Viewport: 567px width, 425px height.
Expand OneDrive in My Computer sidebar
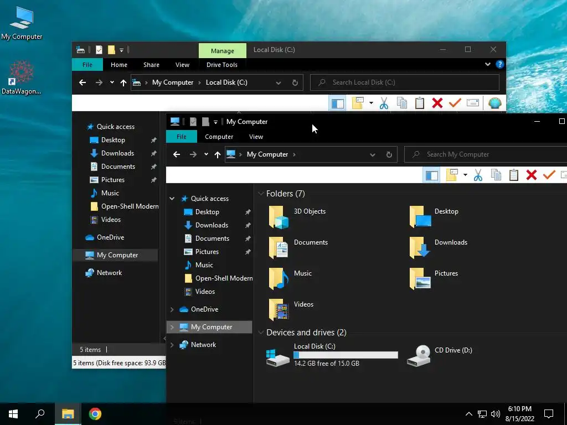pyautogui.click(x=172, y=309)
